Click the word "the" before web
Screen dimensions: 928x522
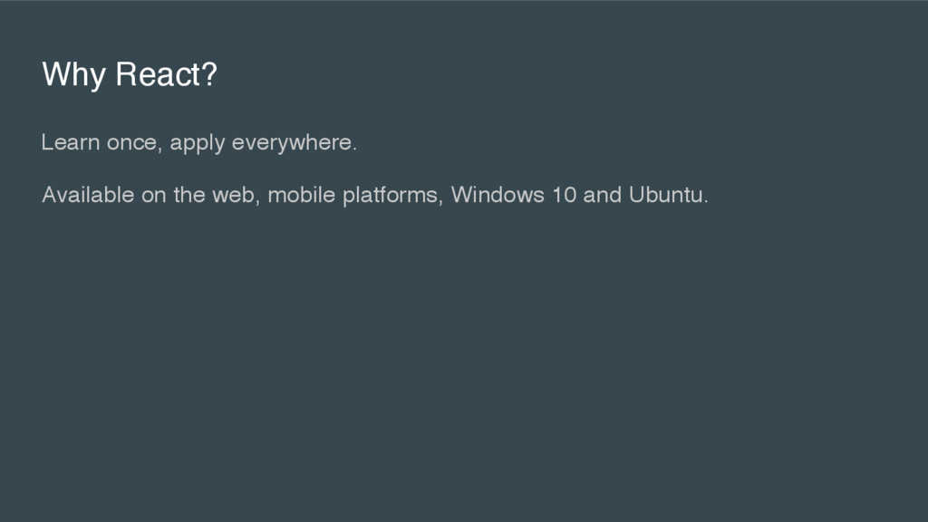coord(189,195)
